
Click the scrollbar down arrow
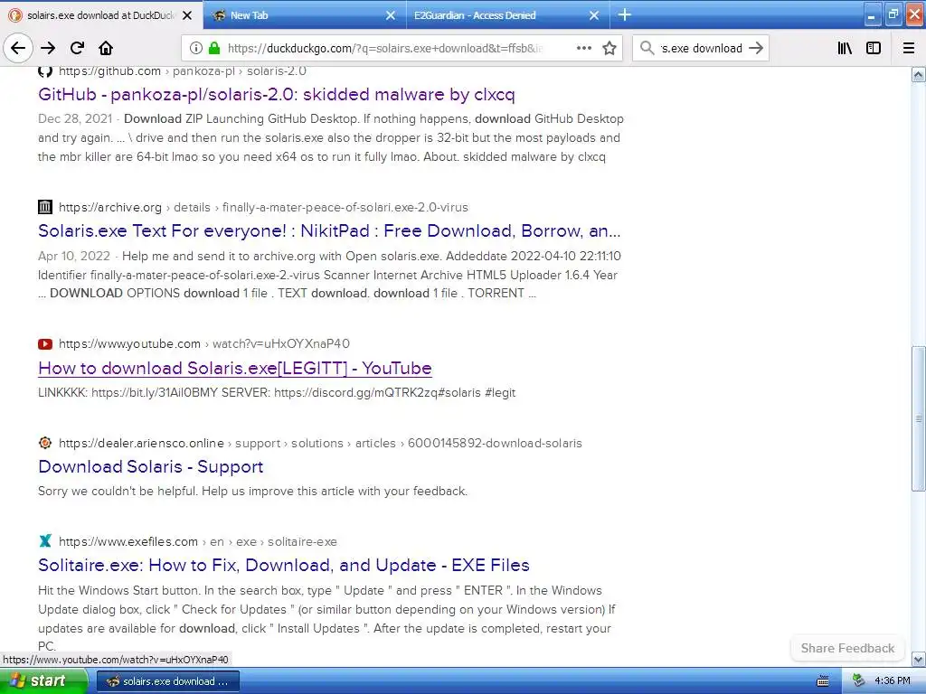coord(919,659)
